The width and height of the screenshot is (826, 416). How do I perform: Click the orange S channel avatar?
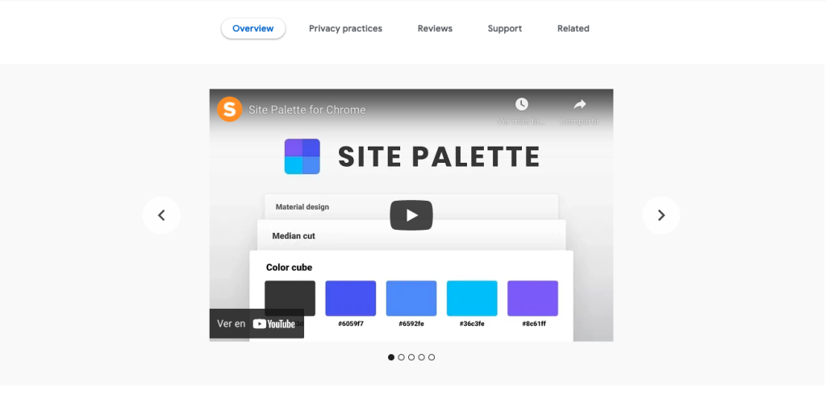point(230,110)
